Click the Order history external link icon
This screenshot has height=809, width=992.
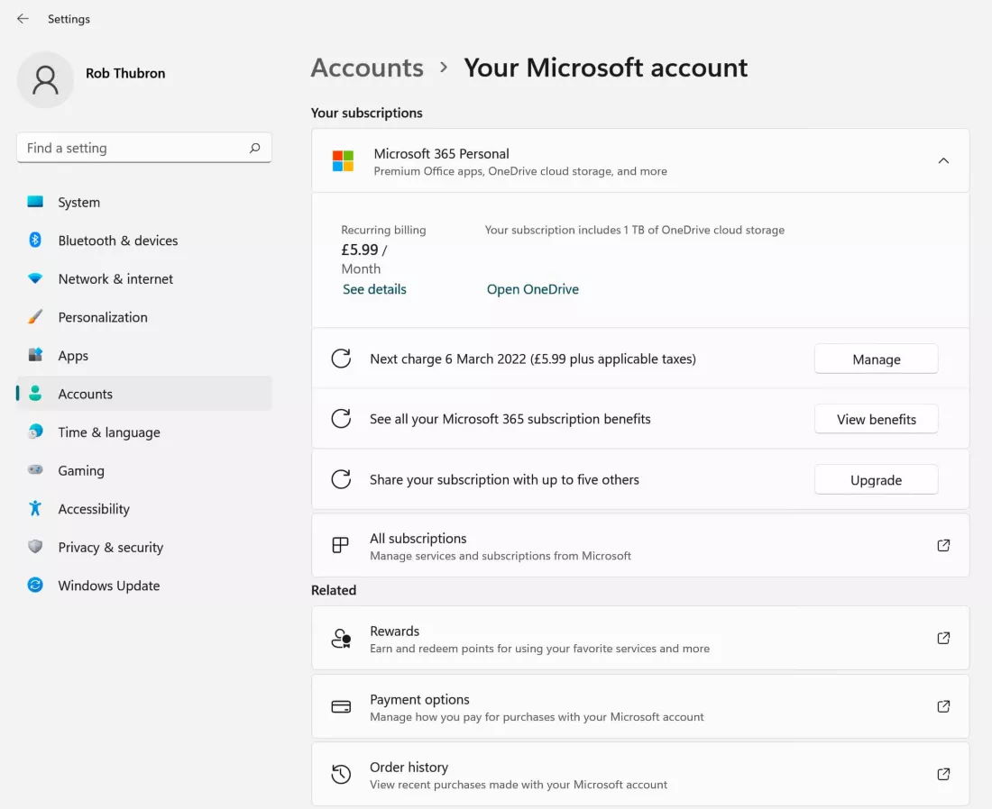point(943,774)
